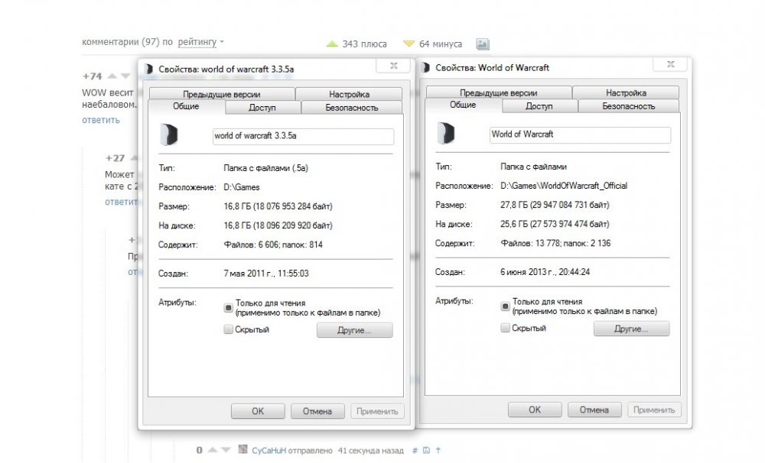Viewport: 765px width, 463px height.
Task: Click location text 'D:\Games' in 3.3.5a window
Action: (242, 187)
